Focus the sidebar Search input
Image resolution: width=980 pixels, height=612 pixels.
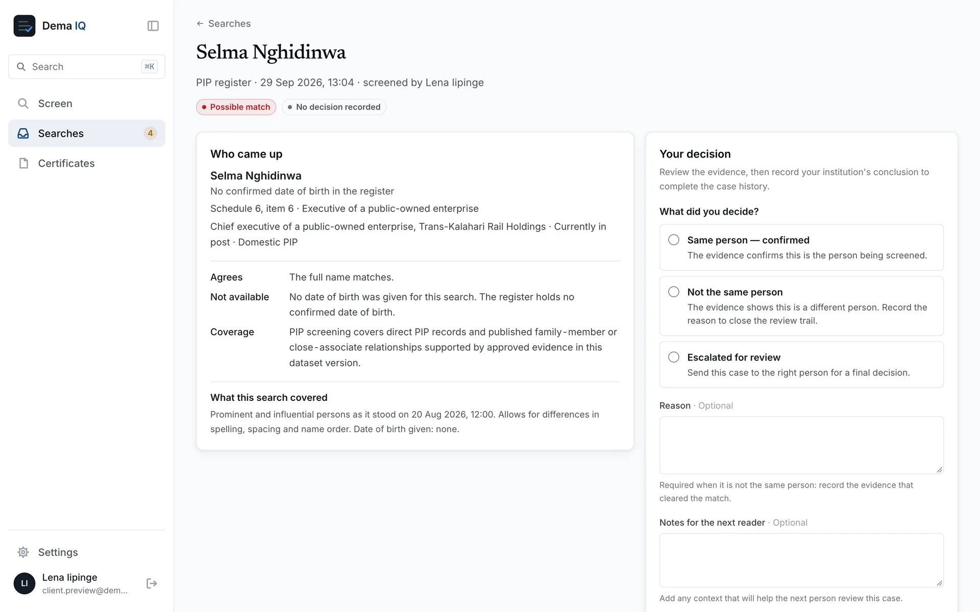coord(87,67)
